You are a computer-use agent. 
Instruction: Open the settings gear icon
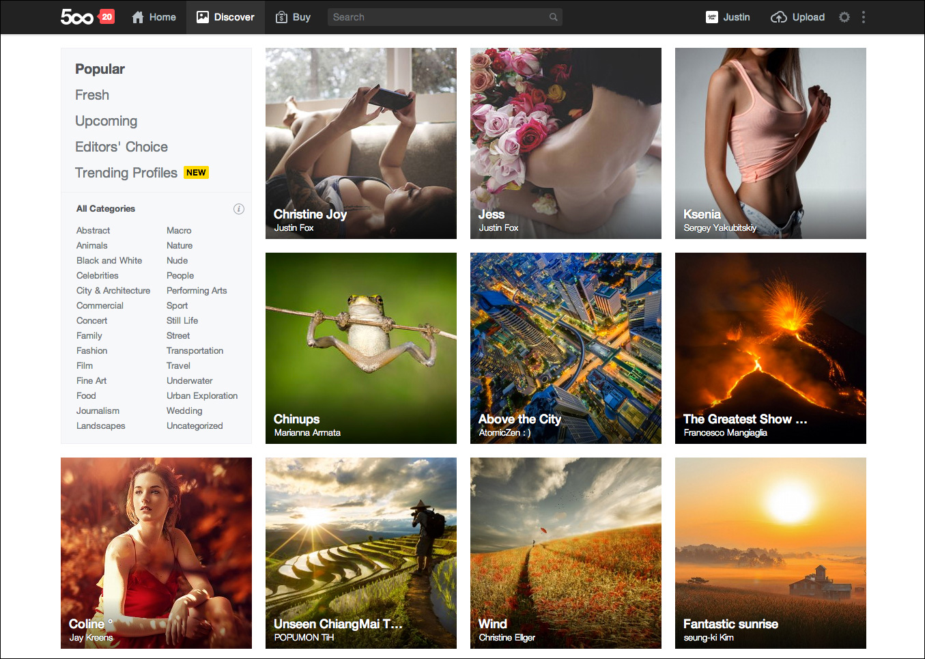tap(844, 17)
